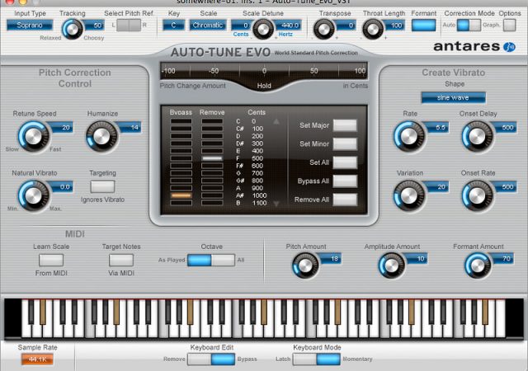Screen dimensions: 528x371
Task: Toggle the Learn Scale From MIDI button
Action: (51, 260)
